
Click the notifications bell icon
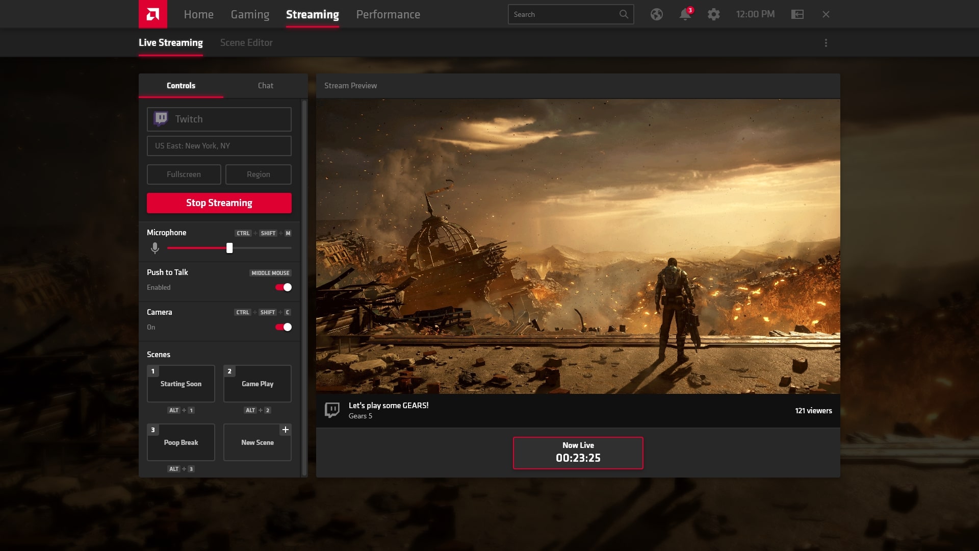tap(684, 14)
